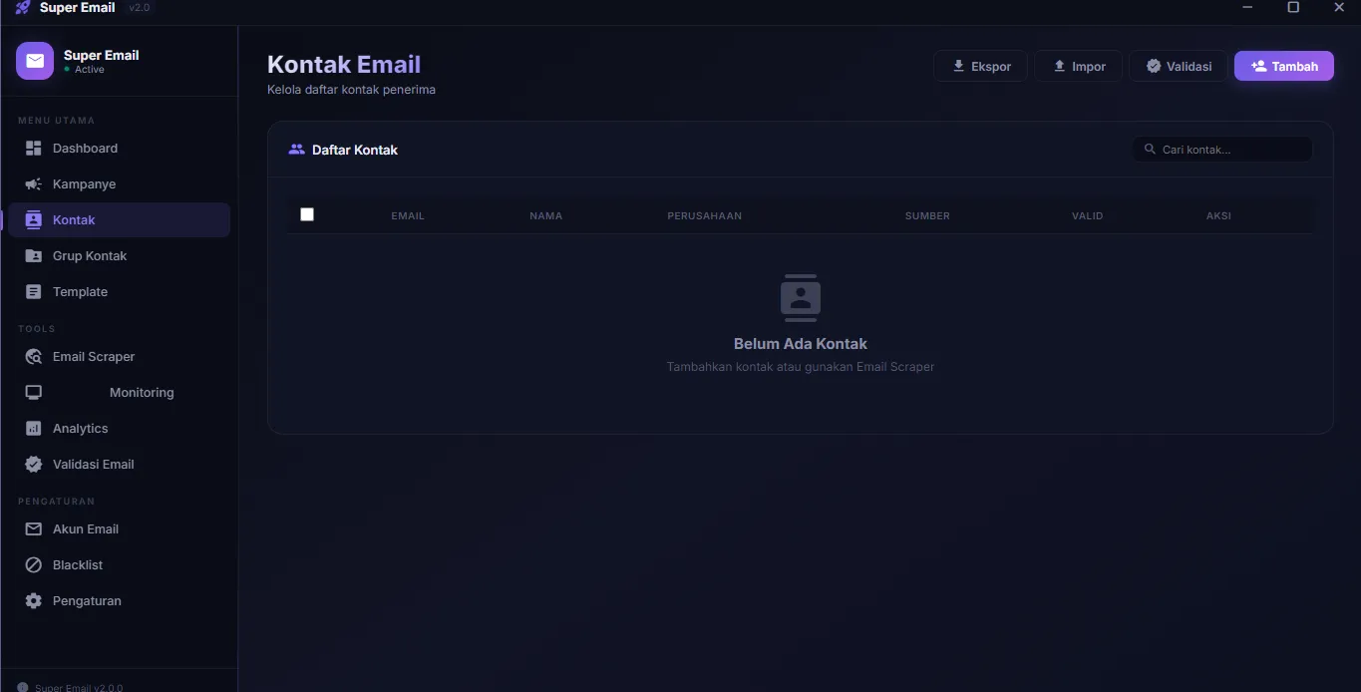Click the Impor button

coord(1078,67)
